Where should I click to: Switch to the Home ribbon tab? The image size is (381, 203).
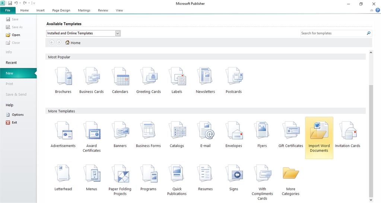tap(24, 10)
